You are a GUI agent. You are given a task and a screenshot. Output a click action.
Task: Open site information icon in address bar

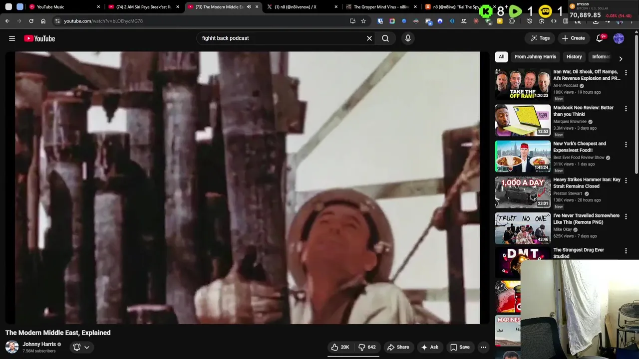coord(57,21)
